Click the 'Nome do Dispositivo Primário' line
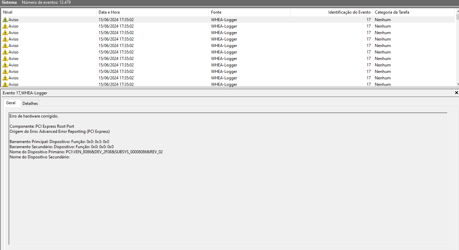 (x=86, y=152)
